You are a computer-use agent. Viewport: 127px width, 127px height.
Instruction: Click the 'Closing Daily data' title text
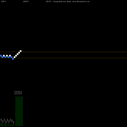click(60, 2)
